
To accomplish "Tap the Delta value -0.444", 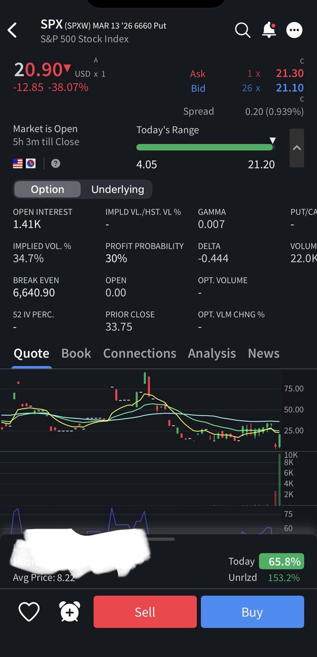I will point(213,258).
